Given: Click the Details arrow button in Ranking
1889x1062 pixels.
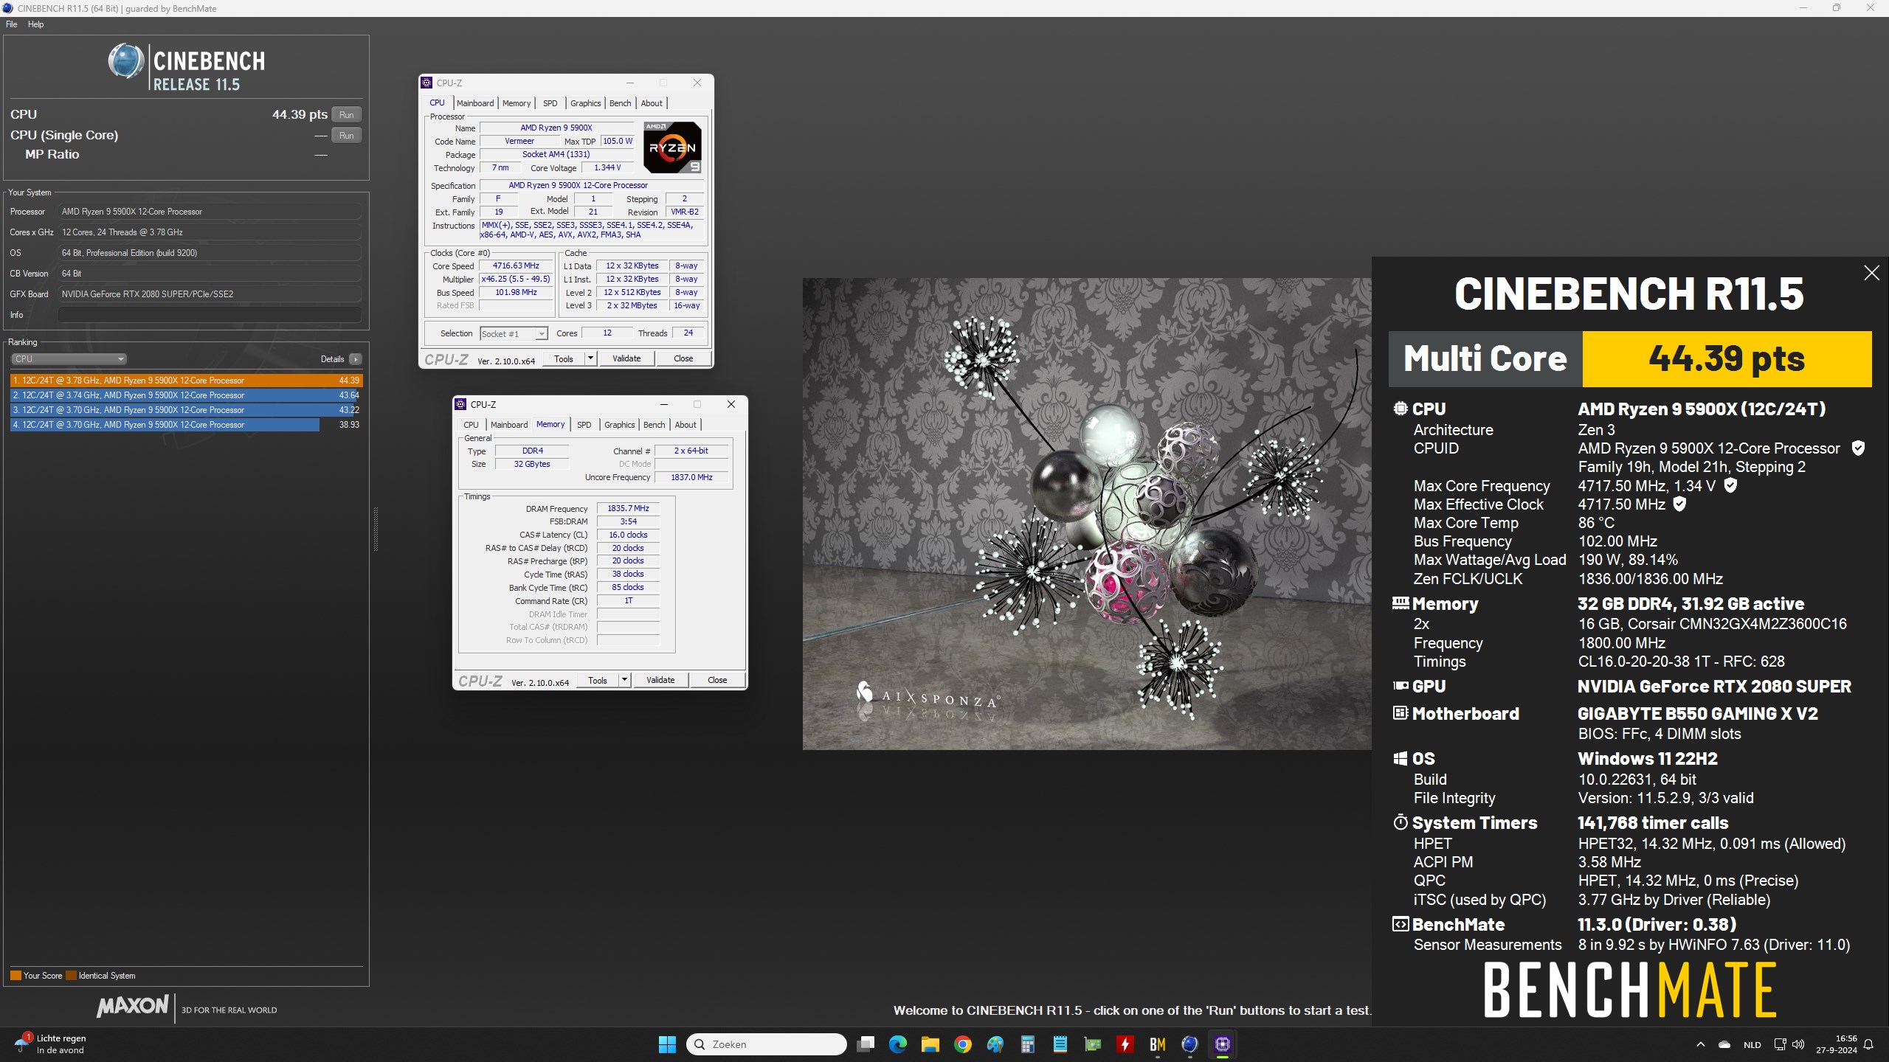Looking at the screenshot, I should pyautogui.click(x=356, y=359).
